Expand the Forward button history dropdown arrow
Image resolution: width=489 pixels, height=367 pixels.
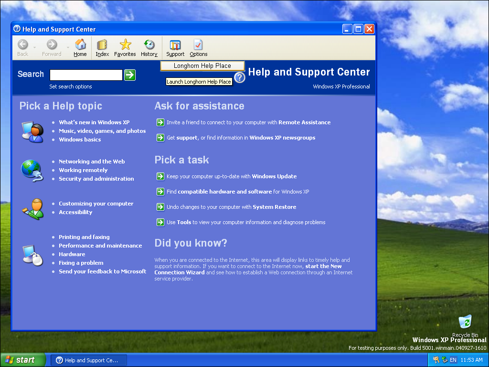pos(68,48)
